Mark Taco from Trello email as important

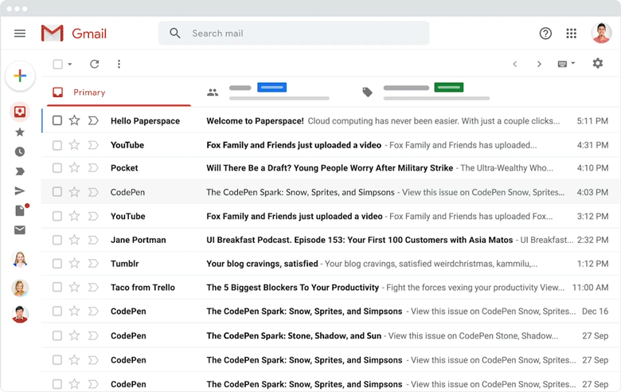pos(93,287)
